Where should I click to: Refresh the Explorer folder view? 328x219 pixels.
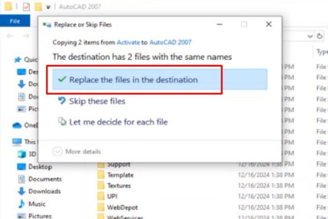(x=320, y=36)
